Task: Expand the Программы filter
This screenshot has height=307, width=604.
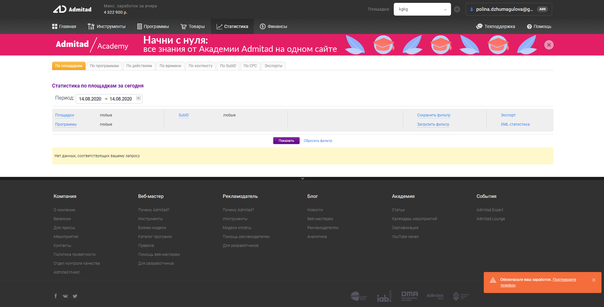Action: [66, 124]
